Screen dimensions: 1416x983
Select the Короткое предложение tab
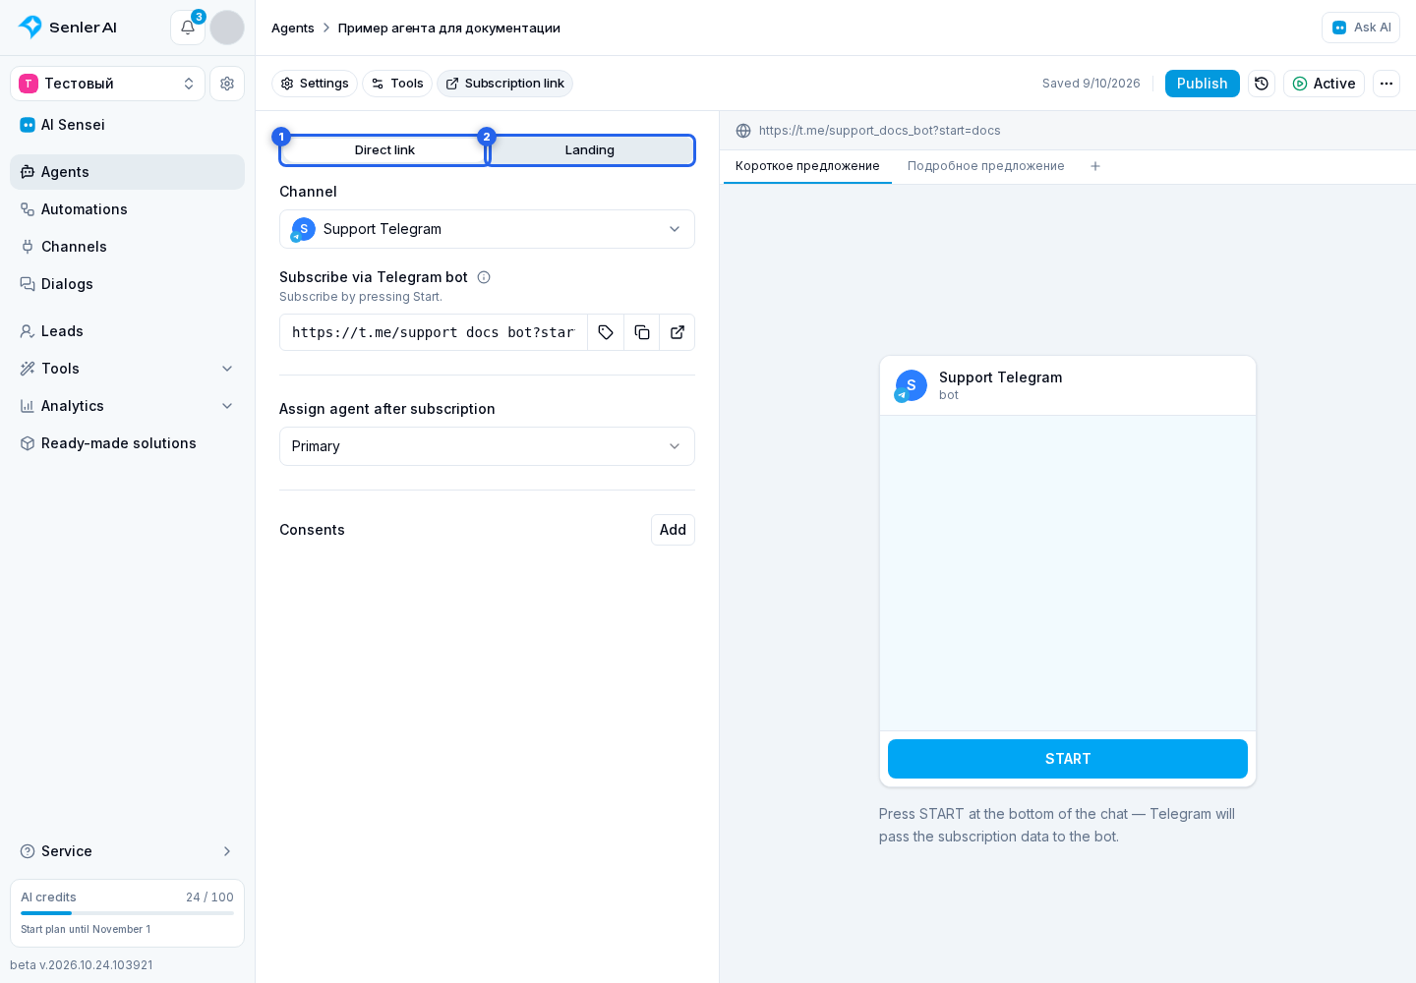coord(807,166)
